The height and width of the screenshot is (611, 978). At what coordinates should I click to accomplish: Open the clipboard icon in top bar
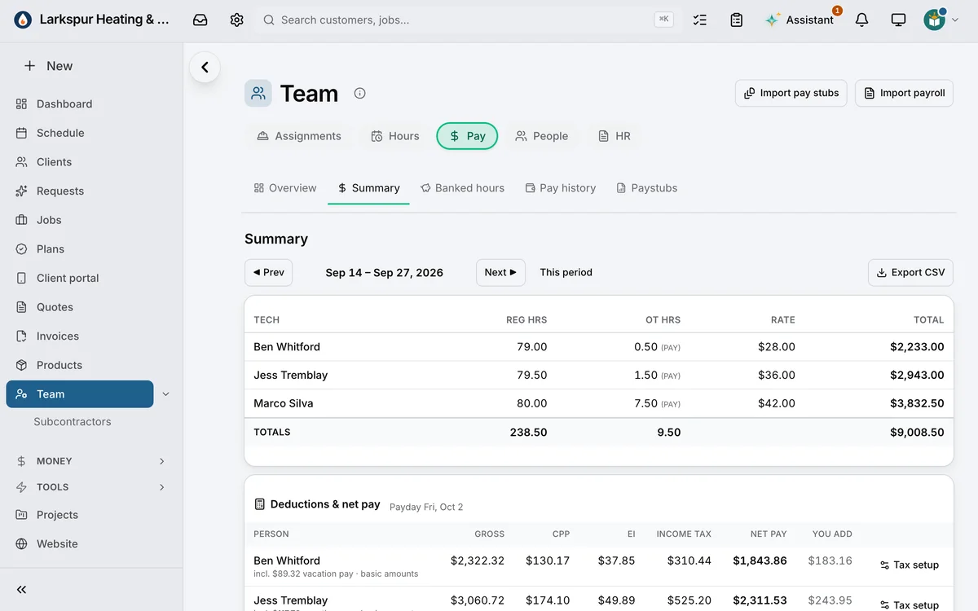[x=737, y=20]
